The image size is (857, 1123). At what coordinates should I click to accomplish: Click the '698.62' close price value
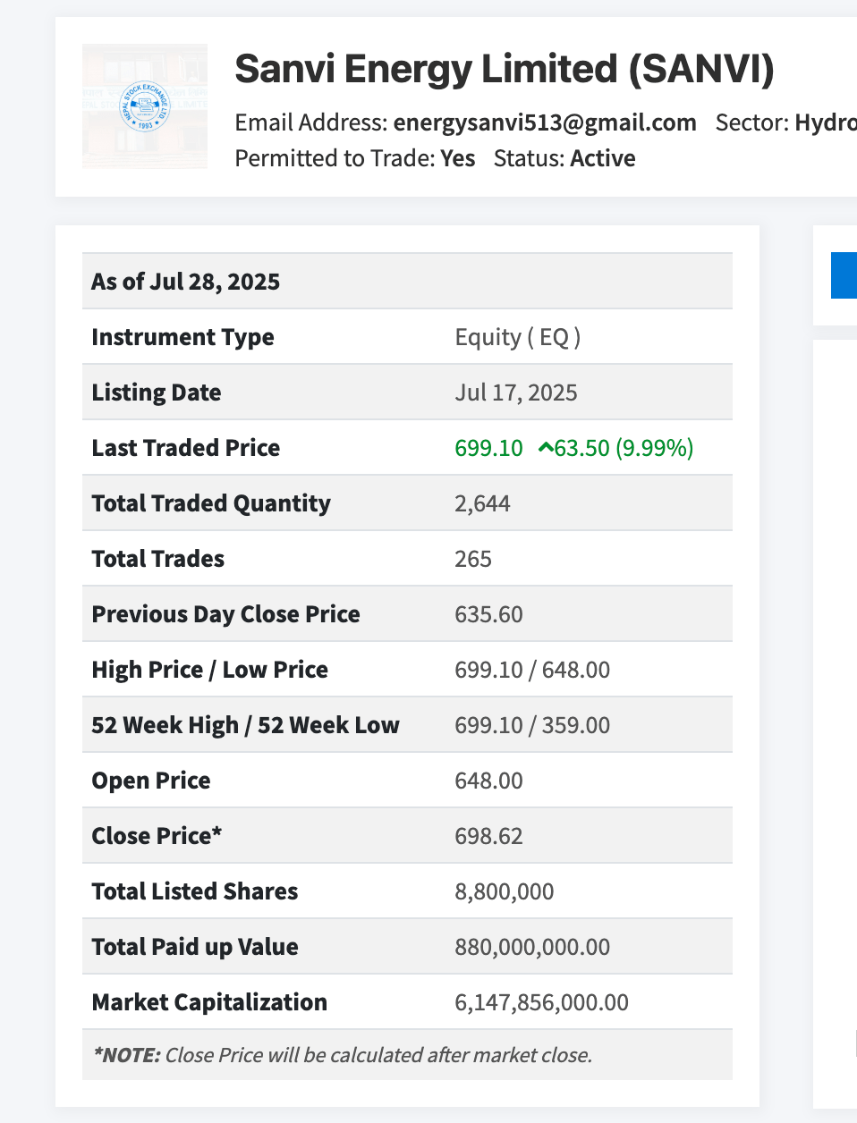point(489,836)
